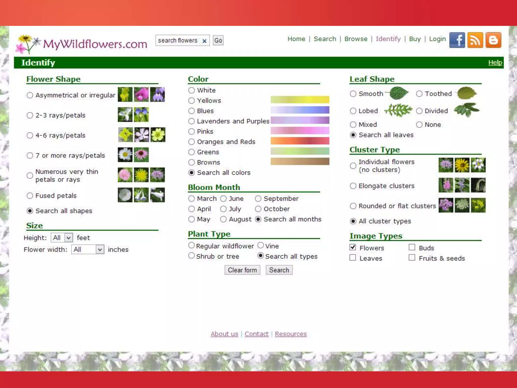Click the Lobed leaf shape image
Viewport: 517px width, 388px height.
click(398, 110)
